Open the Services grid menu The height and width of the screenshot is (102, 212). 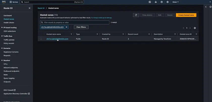coord(14,2)
